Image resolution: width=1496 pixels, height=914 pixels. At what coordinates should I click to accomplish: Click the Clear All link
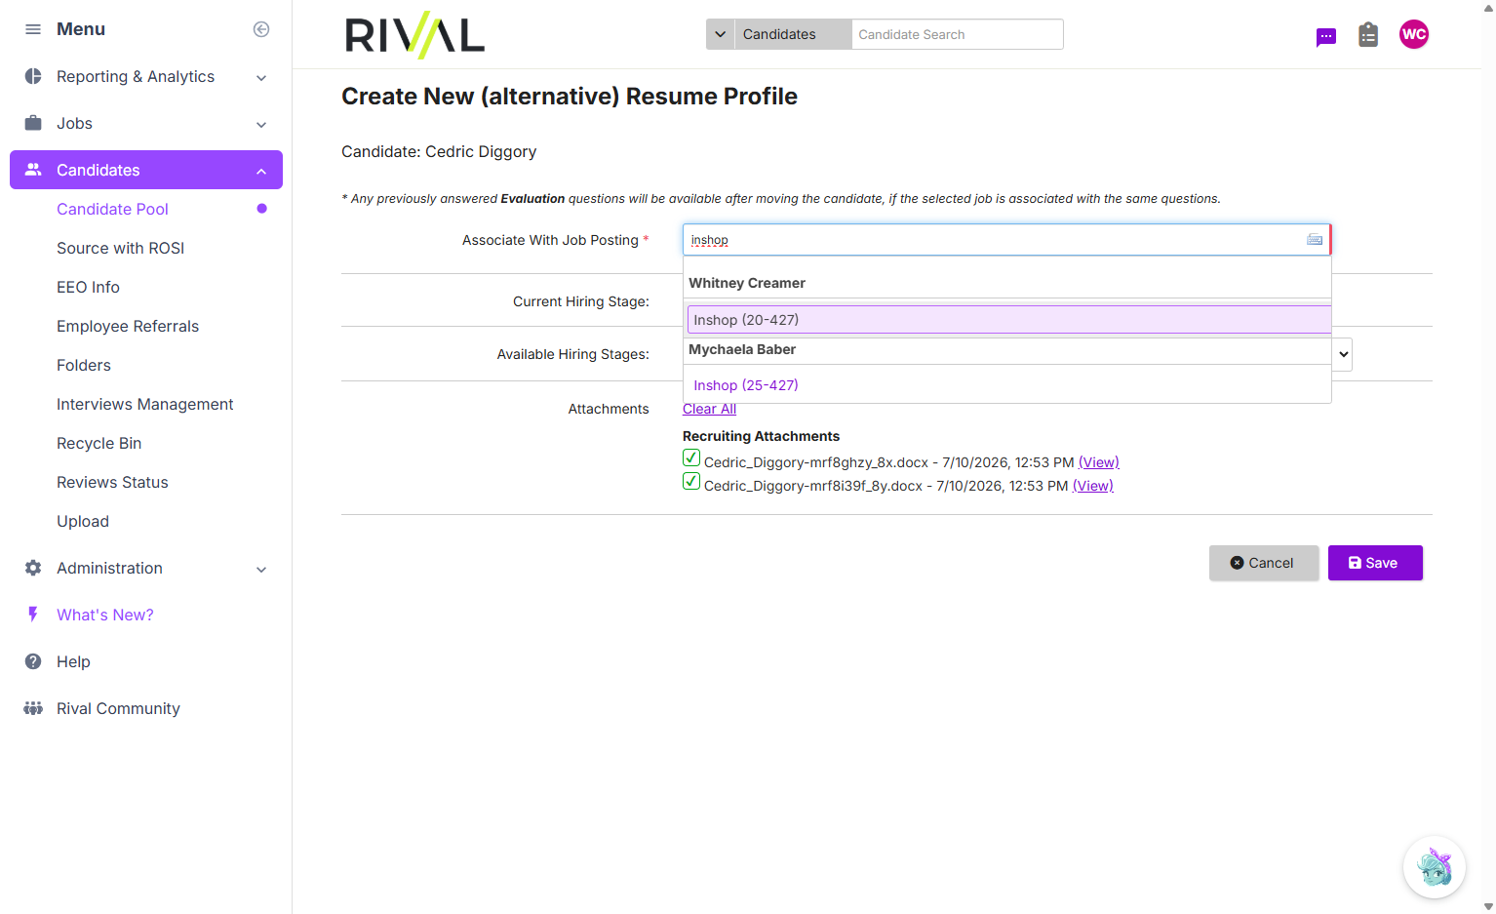(709, 409)
